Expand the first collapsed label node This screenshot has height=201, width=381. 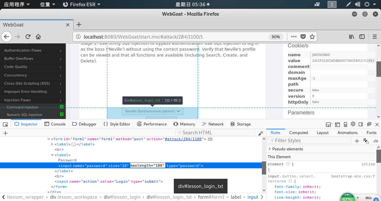52,144
